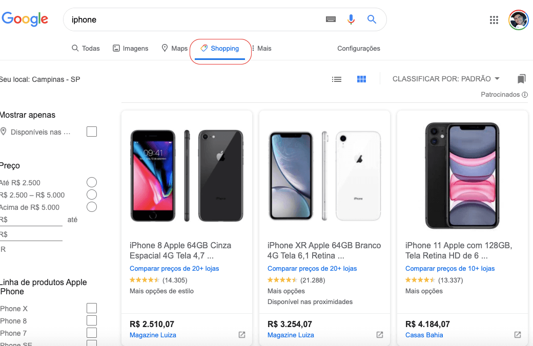Screen dimensions: 533x346
Task: Switch to list view layout
Action: [x=337, y=79]
